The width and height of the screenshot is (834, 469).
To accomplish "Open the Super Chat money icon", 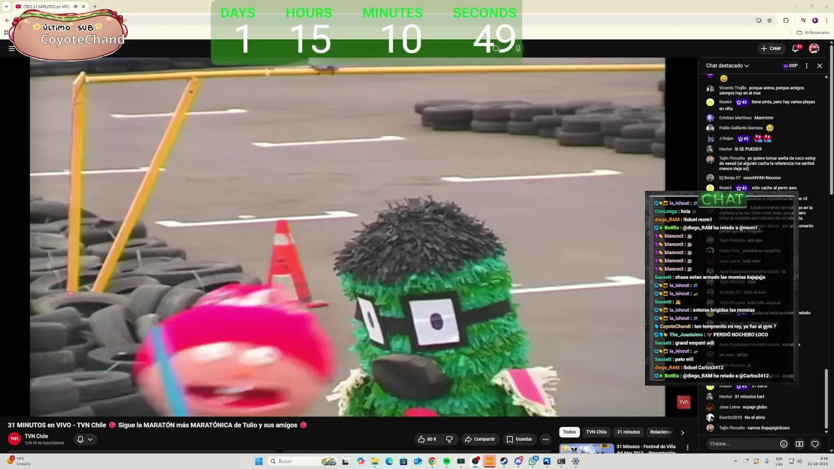I will 799,444.
